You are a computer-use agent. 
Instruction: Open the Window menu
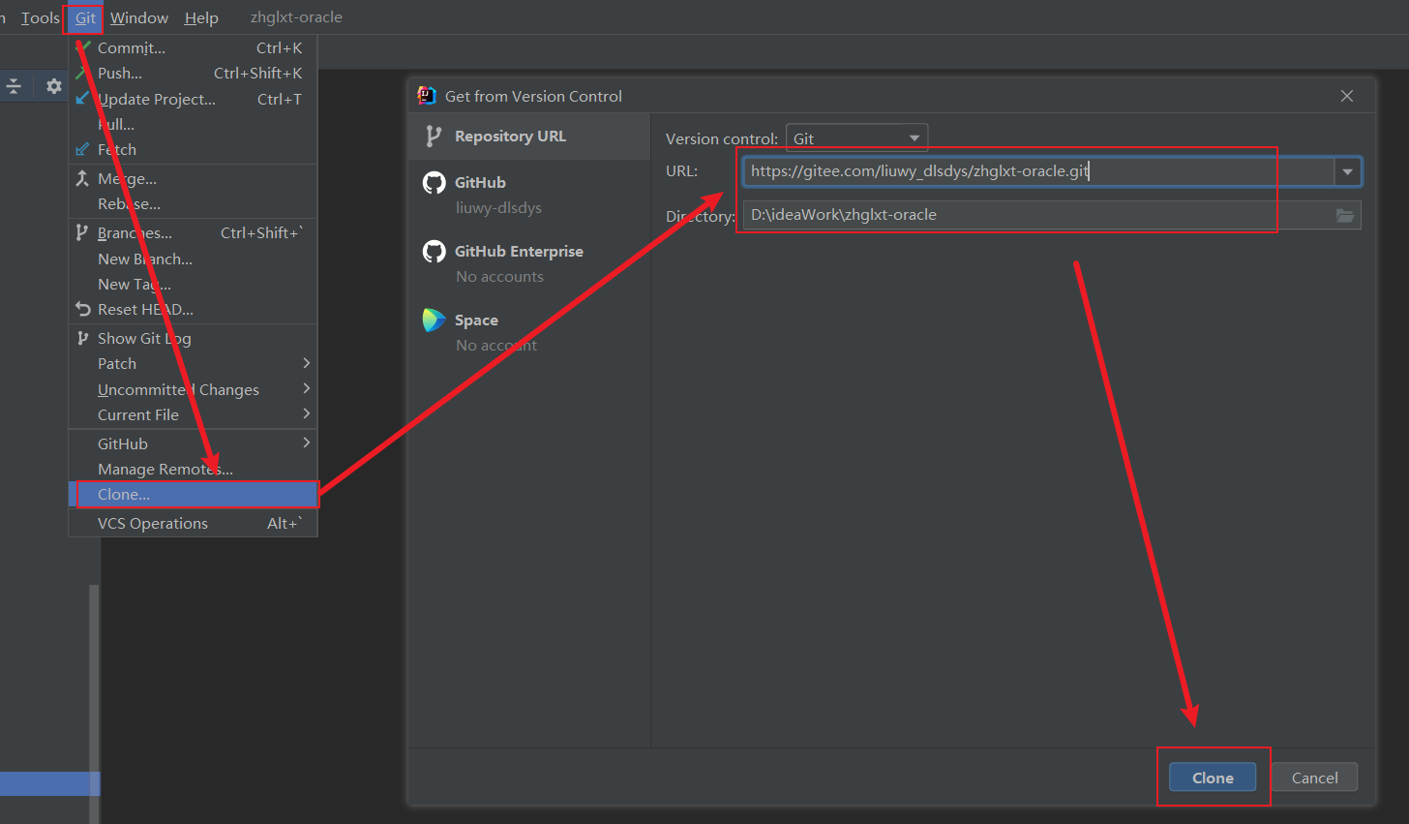click(139, 18)
